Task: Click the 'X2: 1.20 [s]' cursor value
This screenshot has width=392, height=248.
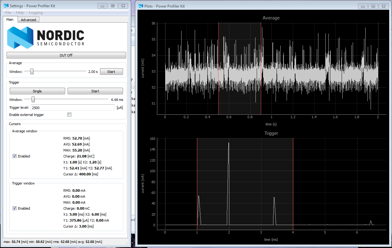Action: 92,162
